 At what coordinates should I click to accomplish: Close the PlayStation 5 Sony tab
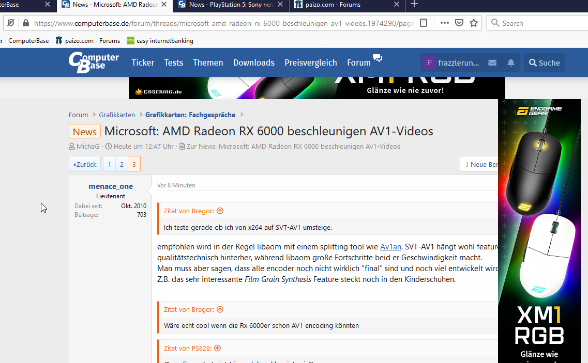click(280, 5)
